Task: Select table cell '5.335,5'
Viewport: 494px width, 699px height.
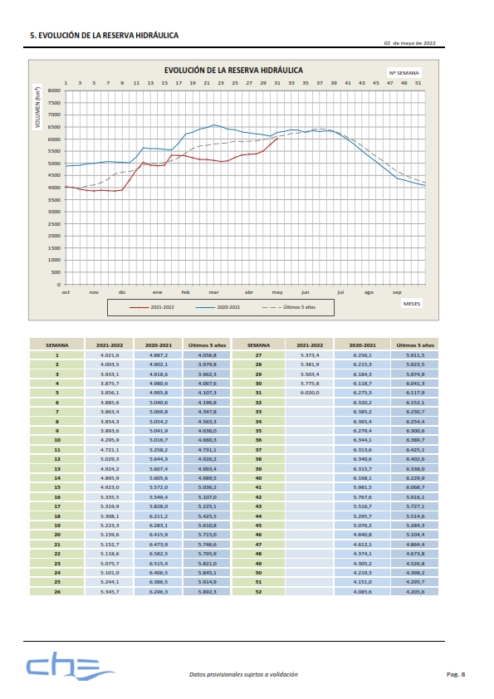Action: point(110,497)
